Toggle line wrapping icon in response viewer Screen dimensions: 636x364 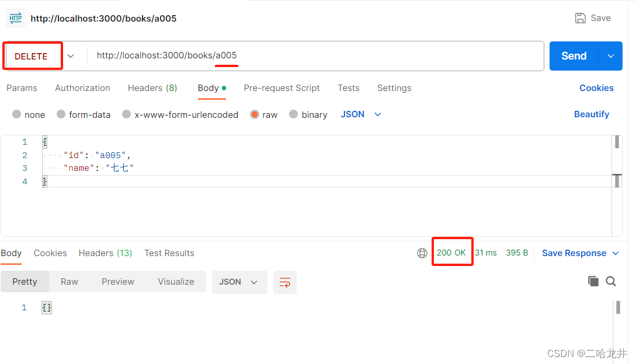[x=285, y=282]
